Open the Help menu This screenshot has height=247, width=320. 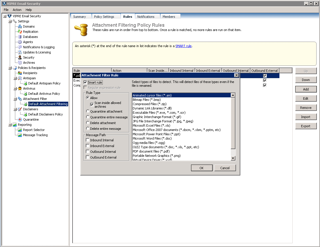point(28,10)
